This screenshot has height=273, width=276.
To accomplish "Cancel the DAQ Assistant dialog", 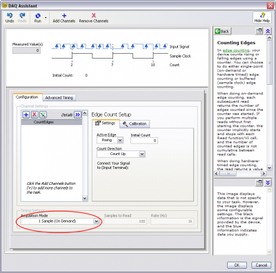I will 262,265.
